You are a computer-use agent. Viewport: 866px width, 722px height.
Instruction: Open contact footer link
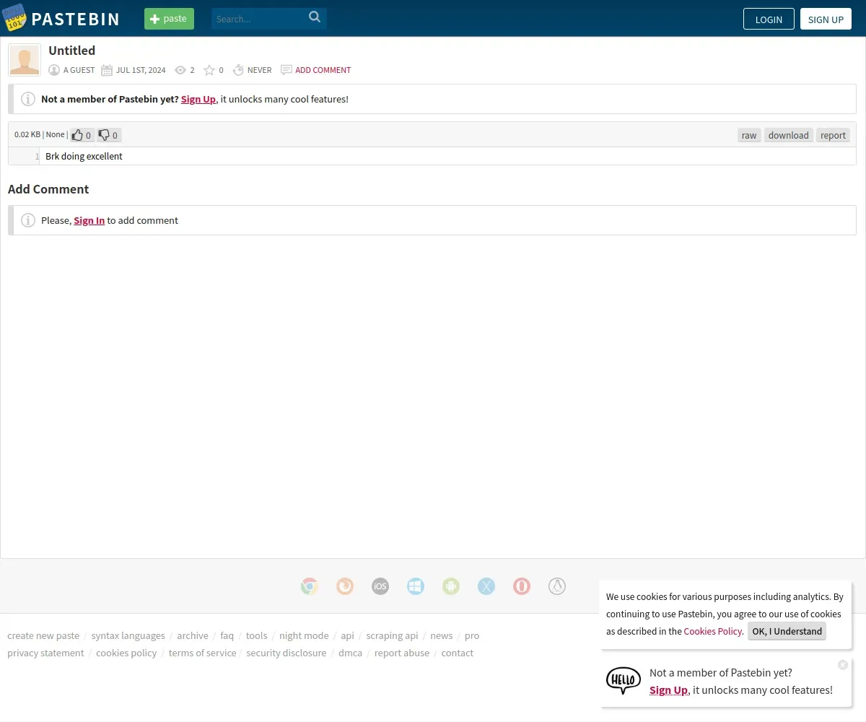click(458, 653)
